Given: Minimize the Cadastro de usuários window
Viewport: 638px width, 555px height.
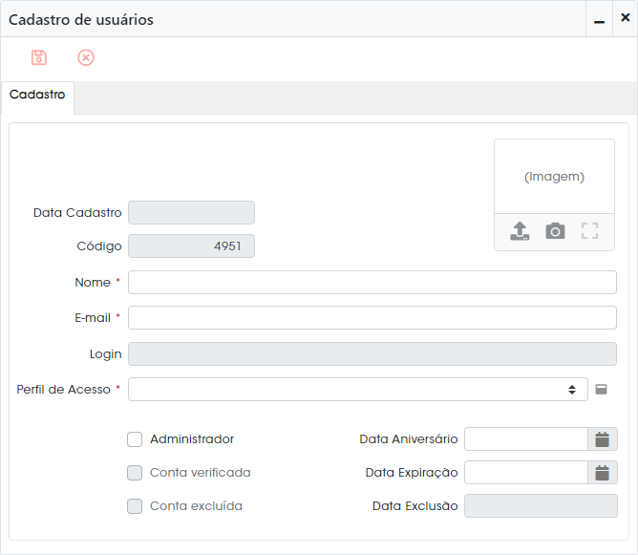Looking at the screenshot, I should (x=599, y=19).
